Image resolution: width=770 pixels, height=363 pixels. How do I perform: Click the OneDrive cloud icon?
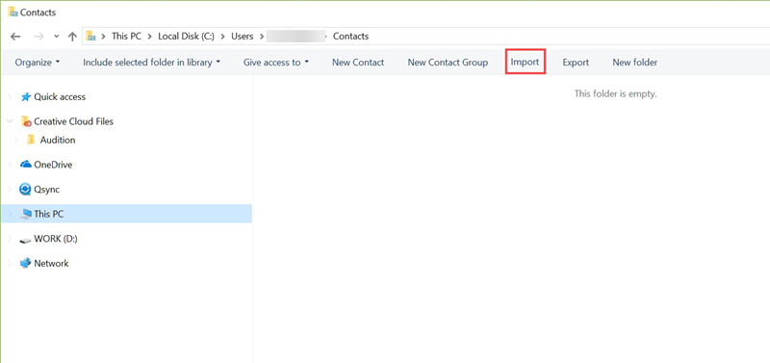coord(26,165)
